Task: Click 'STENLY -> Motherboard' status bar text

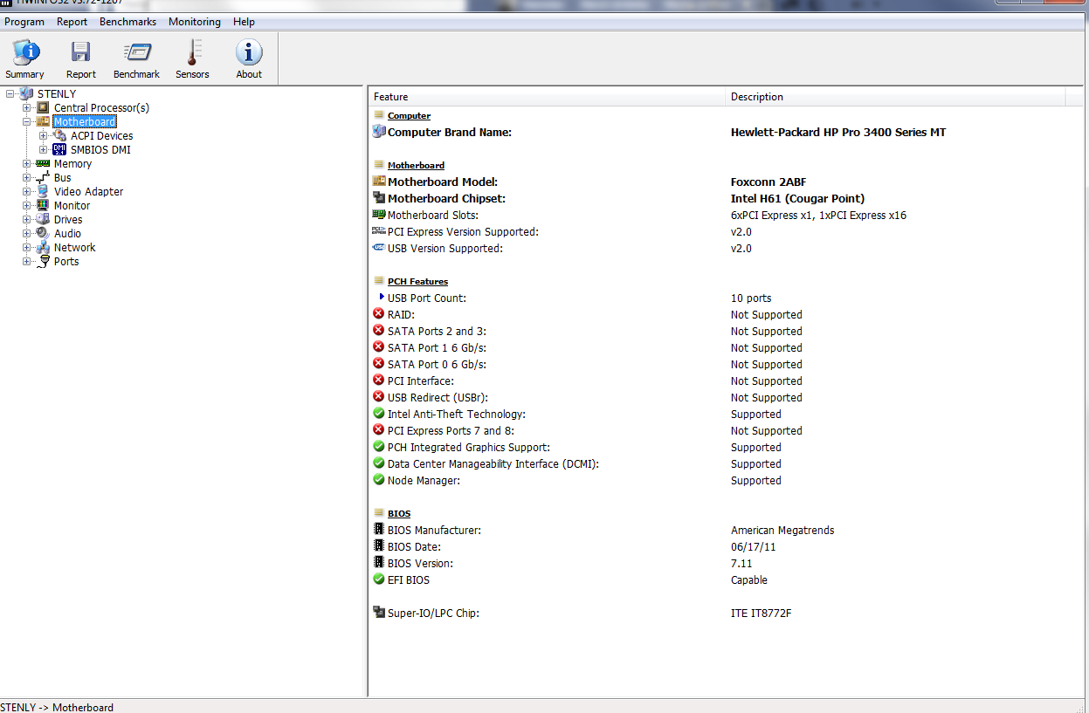Action: coord(57,707)
